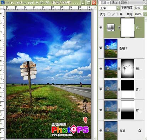Expand the 填充 fill slider arrow
This screenshot has width=147, height=140.
145,14
